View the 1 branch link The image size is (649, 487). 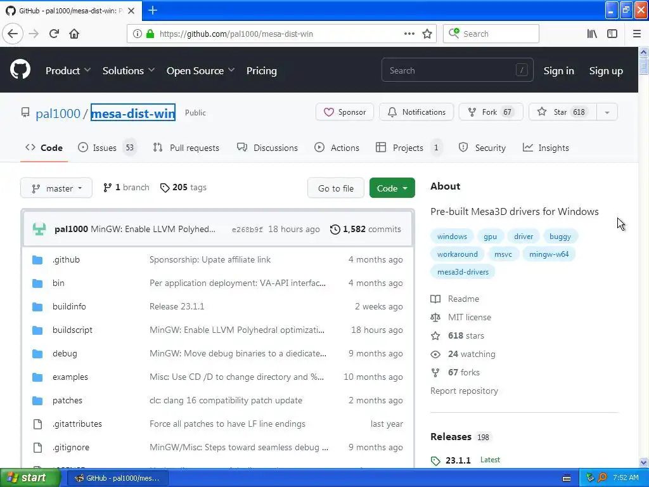[x=126, y=188]
